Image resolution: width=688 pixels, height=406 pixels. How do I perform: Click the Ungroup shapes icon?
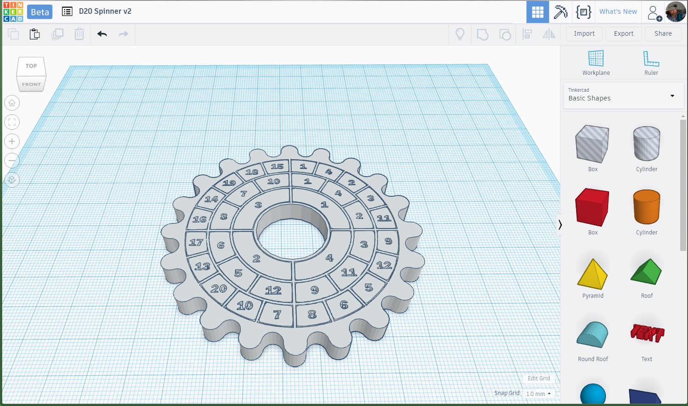(x=505, y=34)
